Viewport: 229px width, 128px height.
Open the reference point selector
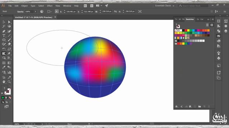pyautogui.click(x=57, y=11)
